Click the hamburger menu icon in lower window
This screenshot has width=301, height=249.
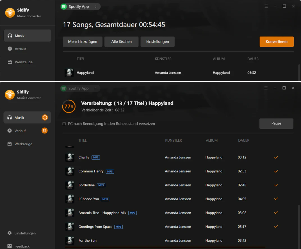tap(266, 88)
